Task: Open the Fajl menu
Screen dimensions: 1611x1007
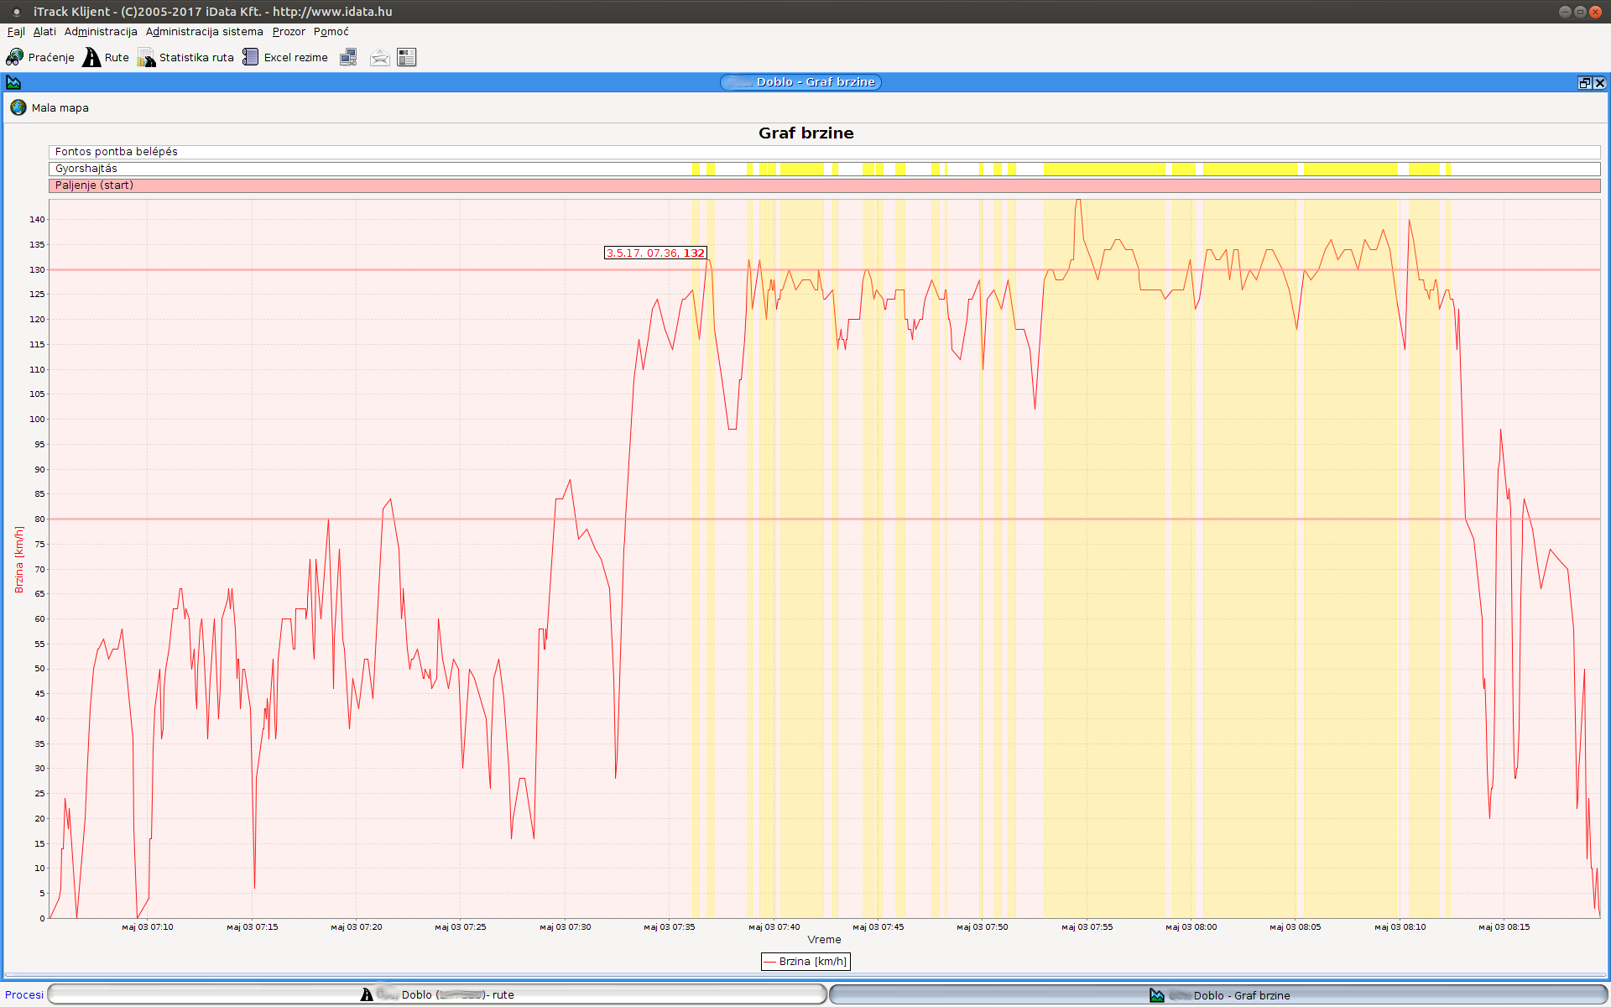Action: point(16,32)
